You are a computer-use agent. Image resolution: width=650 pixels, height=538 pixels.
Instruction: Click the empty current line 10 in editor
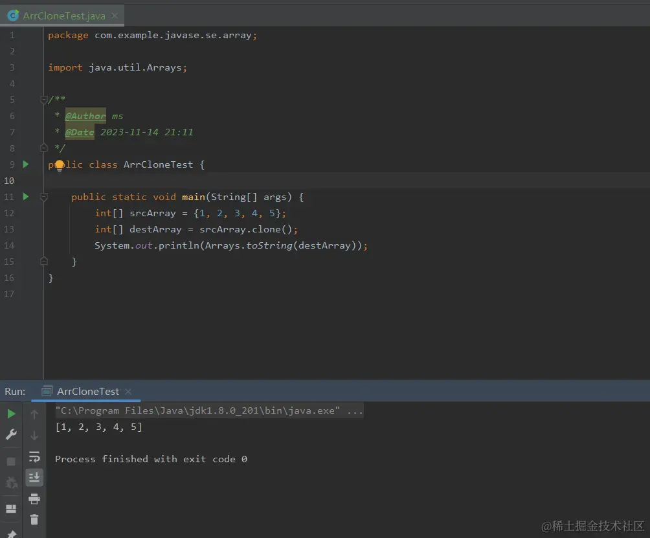tap(346, 181)
